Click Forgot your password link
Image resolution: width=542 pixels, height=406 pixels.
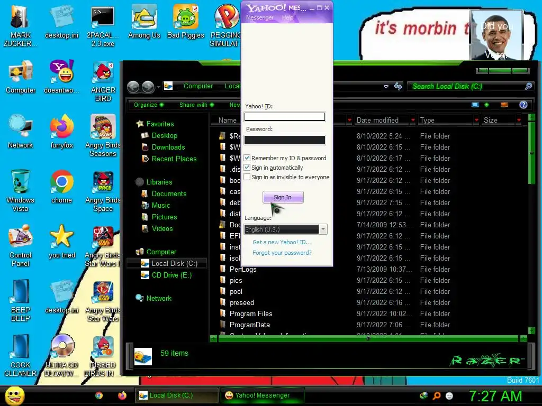pos(282,253)
